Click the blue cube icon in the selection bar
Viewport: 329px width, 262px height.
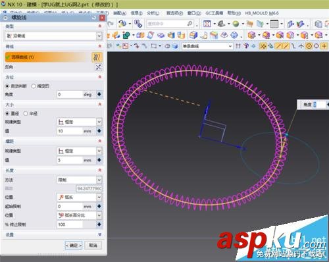click(175, 46)
